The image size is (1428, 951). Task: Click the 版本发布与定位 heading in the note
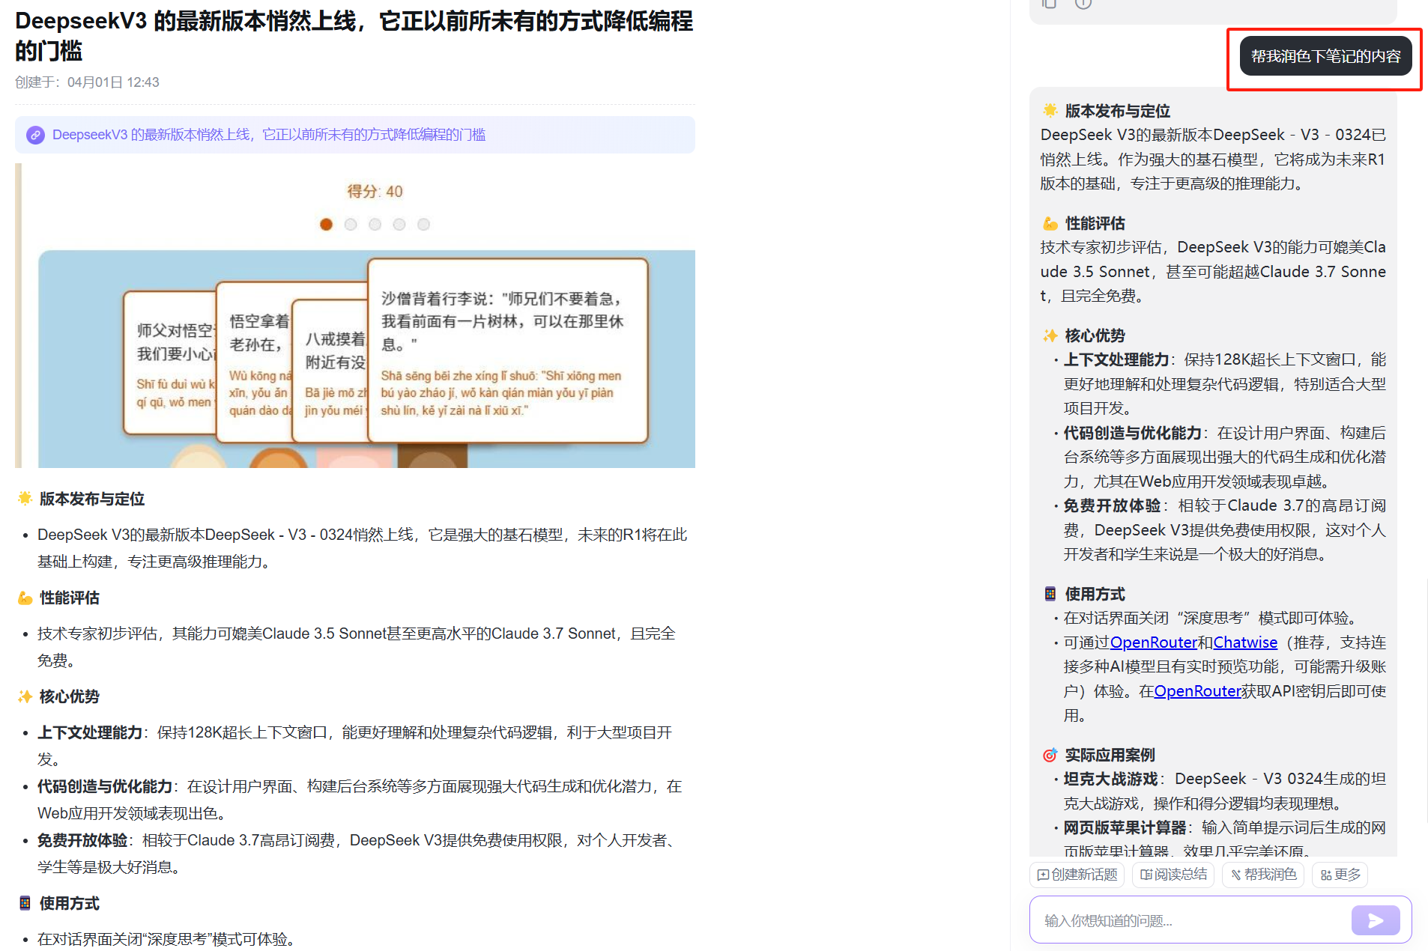[91, 499]
